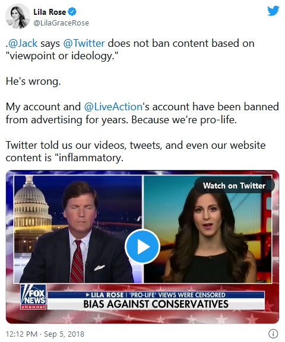Click Lila Rose's profile avatar photo

click(x=17, y=17)
